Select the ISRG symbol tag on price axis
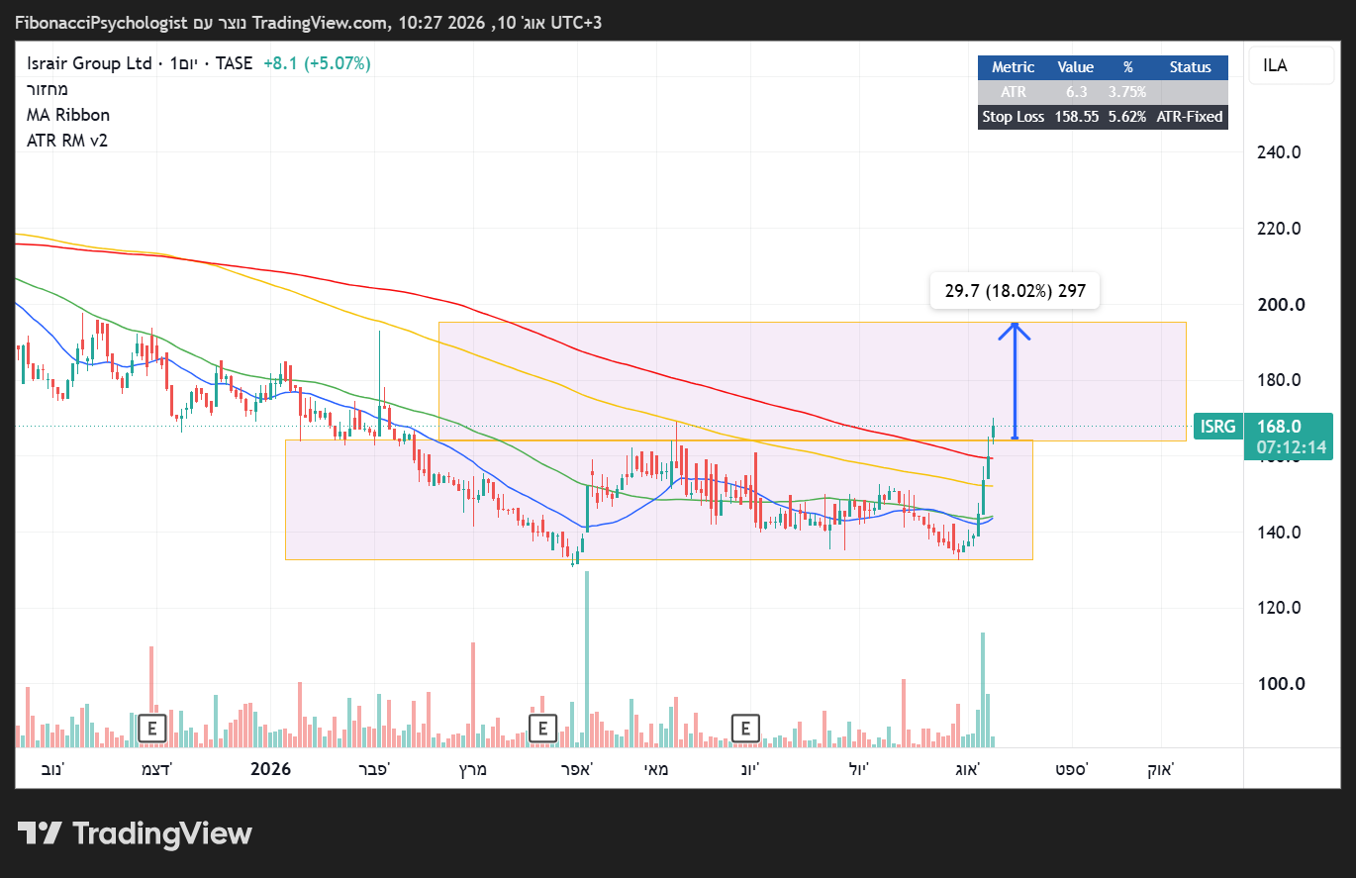This screenshot has width=1356, height=878. pos(1217,427)
